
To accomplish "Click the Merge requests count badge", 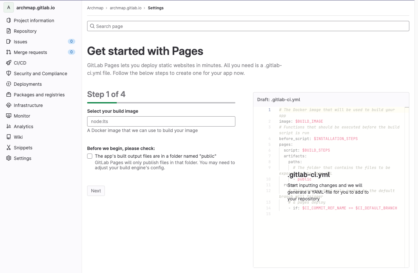I will [x=71, y=52].
